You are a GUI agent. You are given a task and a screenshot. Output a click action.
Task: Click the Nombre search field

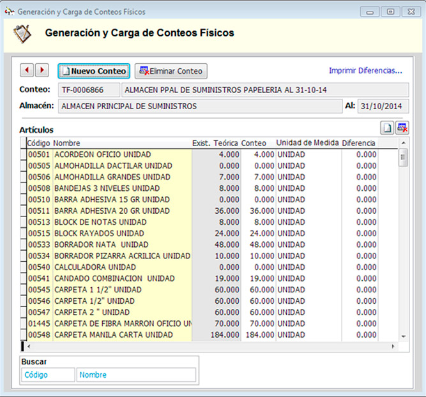(135, 375)
